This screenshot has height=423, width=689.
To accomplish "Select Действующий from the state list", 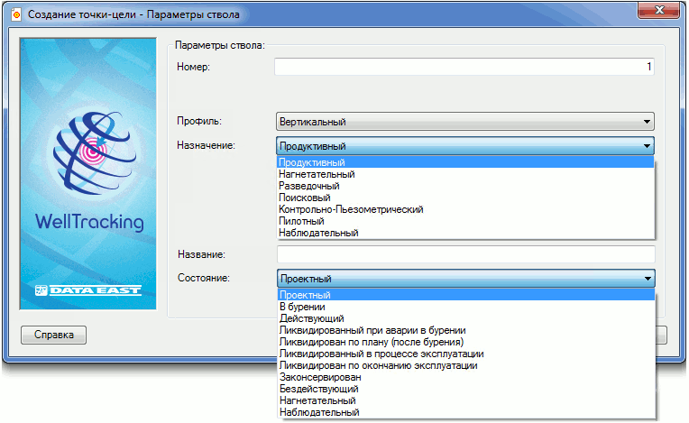I will (311, 318).
